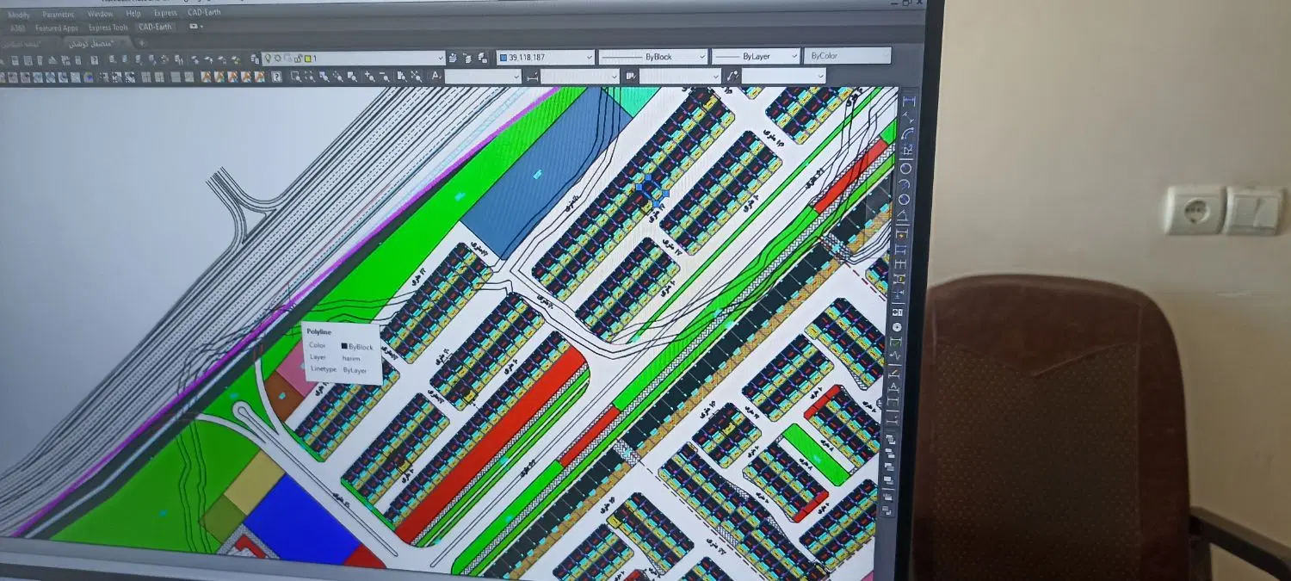The width and height of the screenshot is (1291, 581).
Task: Open the Express menu
Action: 164,14
